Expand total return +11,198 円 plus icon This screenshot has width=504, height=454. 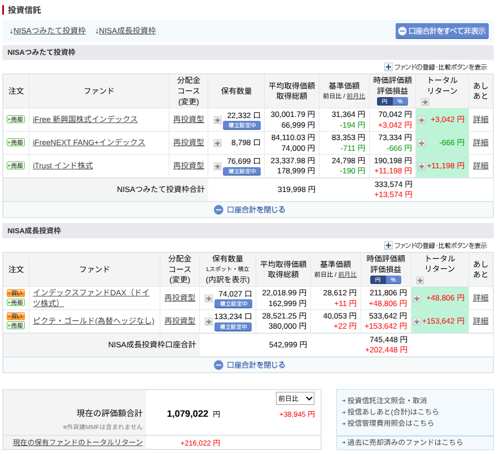[422, 166]
